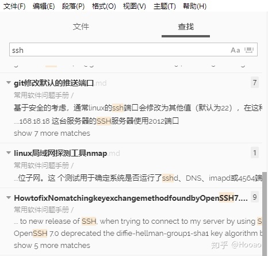Click match count badge 1

coord(255,152)
